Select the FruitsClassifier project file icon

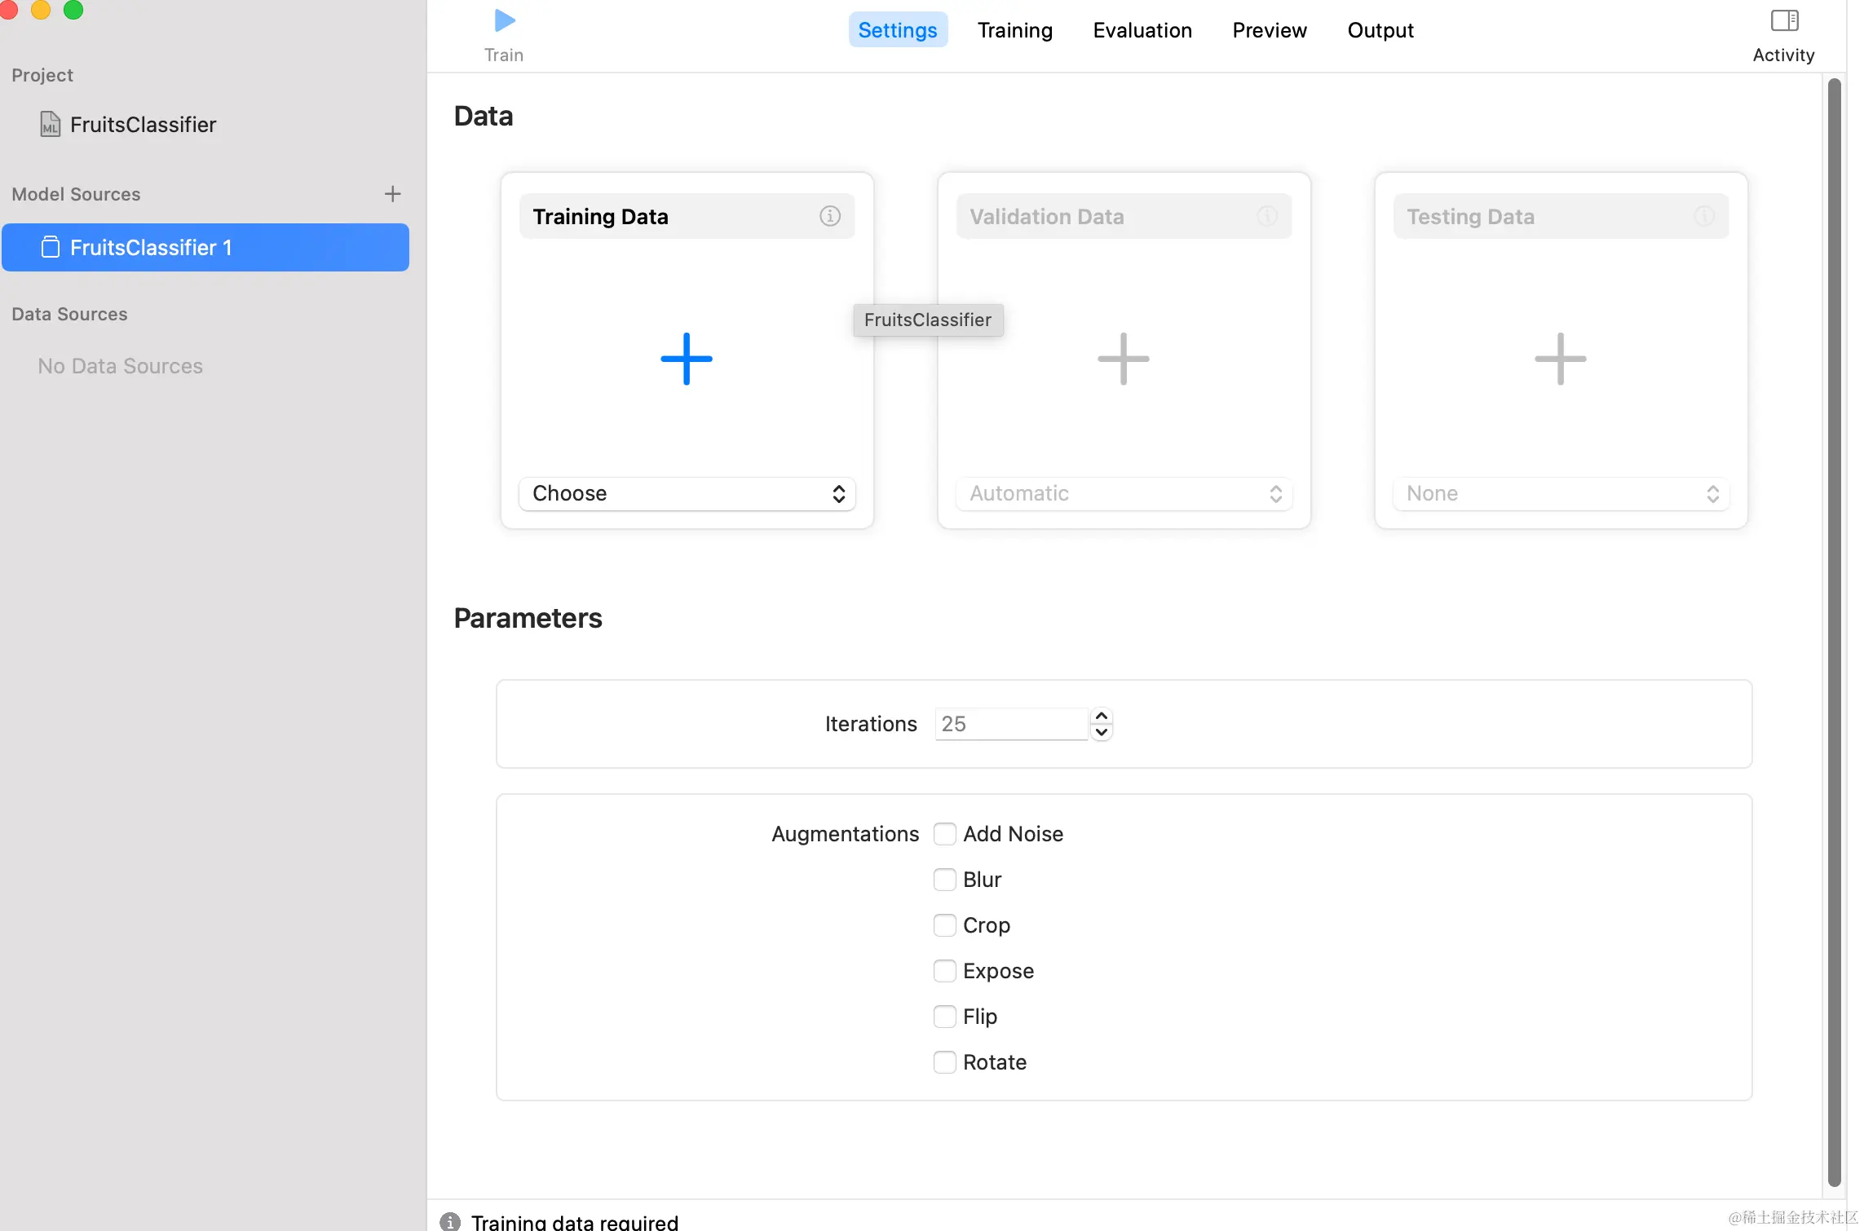51,125
